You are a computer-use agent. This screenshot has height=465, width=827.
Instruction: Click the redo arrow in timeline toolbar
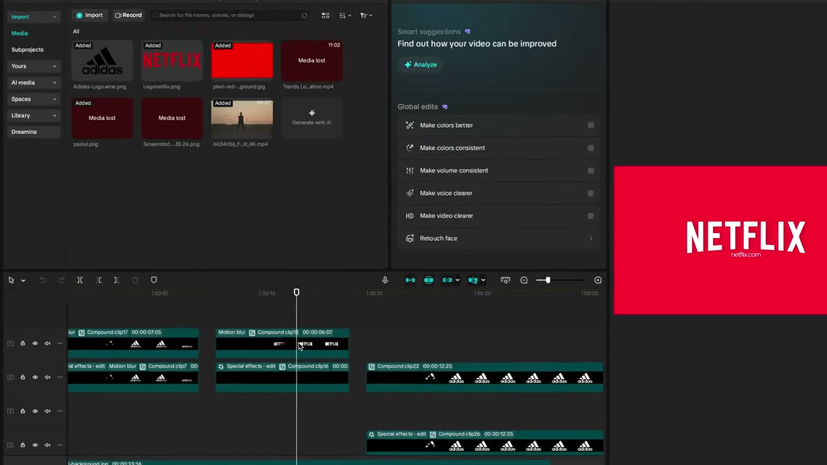pos(61,280)
